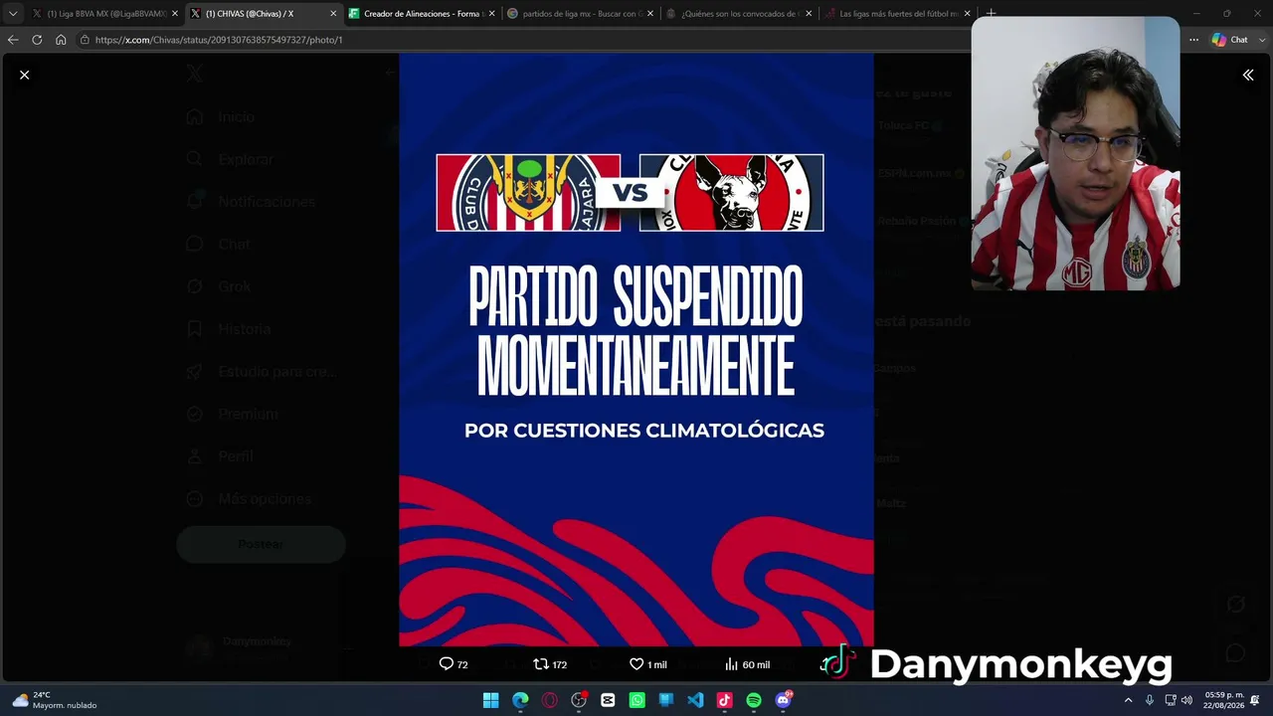The image size is (1273, 716).
Task: Open network settings tray icon
Action: click(x=1171, y=700)
